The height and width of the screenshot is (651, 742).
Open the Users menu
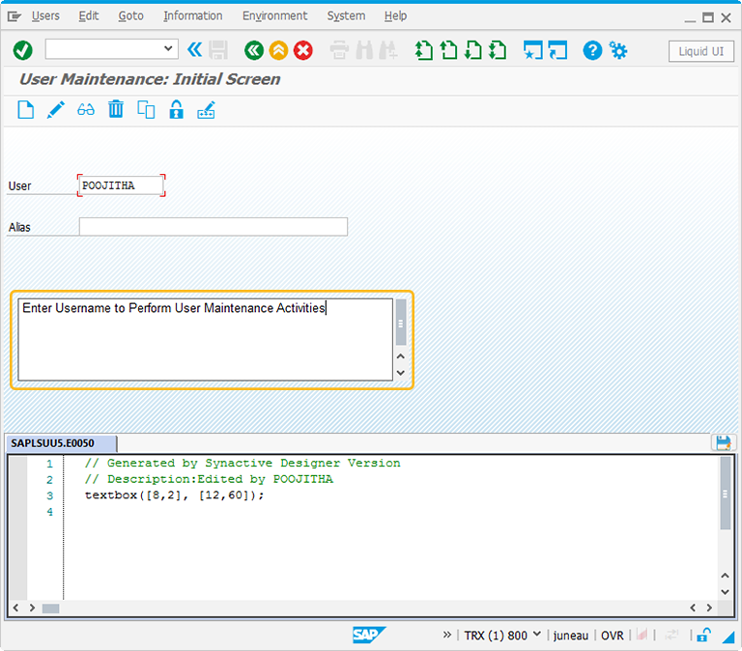[45, 16]
